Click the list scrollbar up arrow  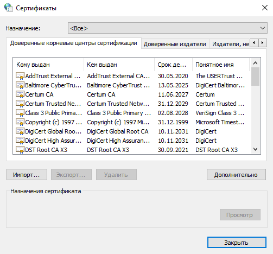click(256, 63)
